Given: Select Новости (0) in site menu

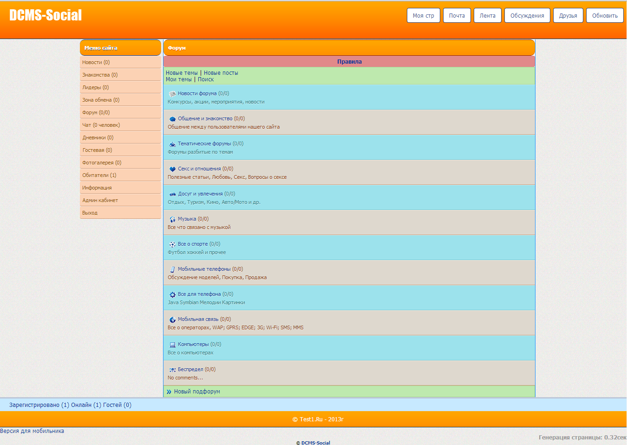Looking at the screenshot, I should [120, 62].
